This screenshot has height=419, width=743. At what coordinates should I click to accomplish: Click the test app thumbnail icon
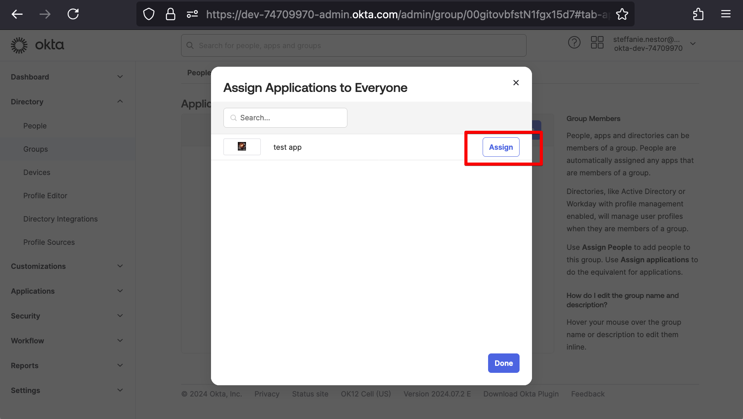(242, 147)
